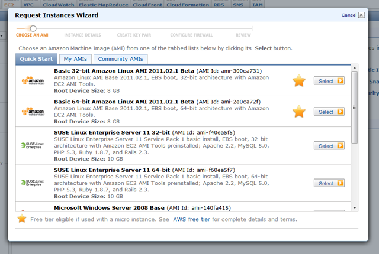The width and height of the screenshot is (379, 254).
Task: Select SUSE Linux Enterprise Server 11 32-bit
Action: point(329,145)
